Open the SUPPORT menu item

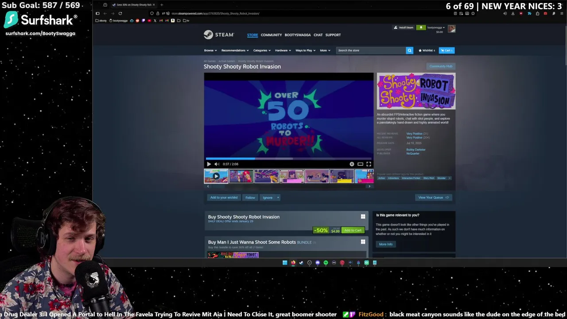pyautogui.click(x=333, y=35)
